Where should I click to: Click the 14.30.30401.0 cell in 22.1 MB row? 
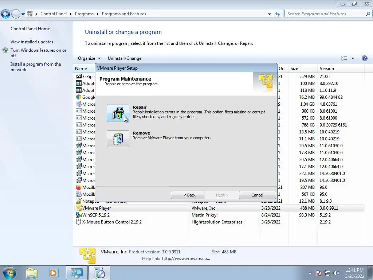[x=332, y=173]
